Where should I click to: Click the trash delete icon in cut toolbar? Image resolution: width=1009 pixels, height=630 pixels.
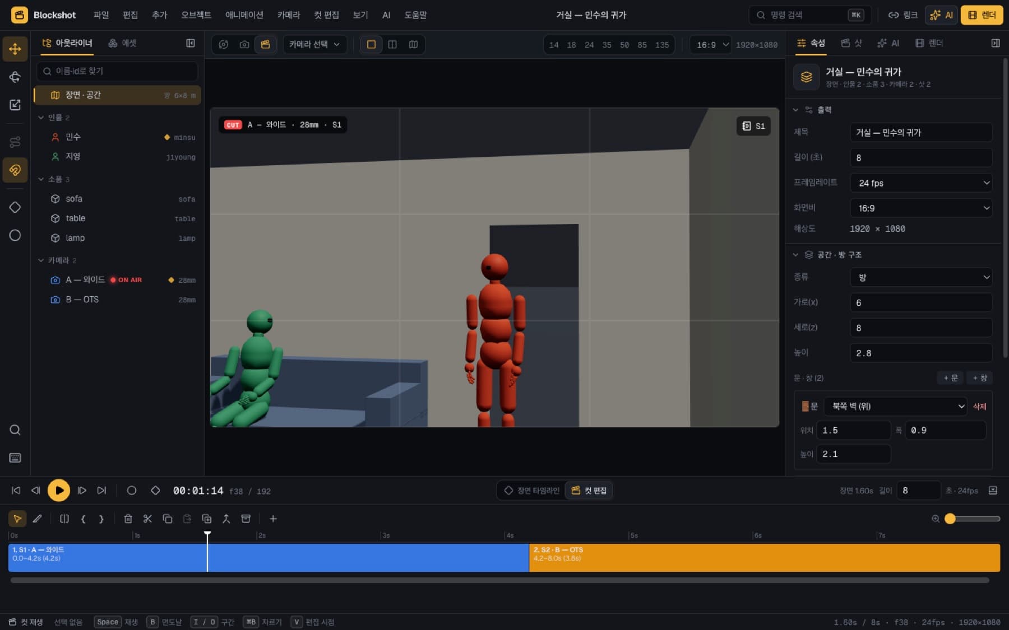coord(128,519)
